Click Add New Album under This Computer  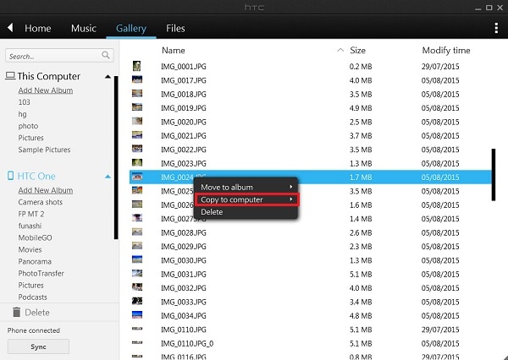pyautogui.click(x=46, y=90)
